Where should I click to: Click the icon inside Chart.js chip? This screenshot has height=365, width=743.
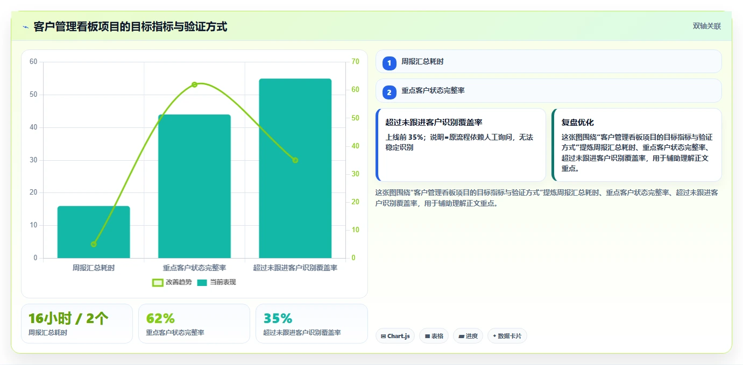click(x=383, y=336)
